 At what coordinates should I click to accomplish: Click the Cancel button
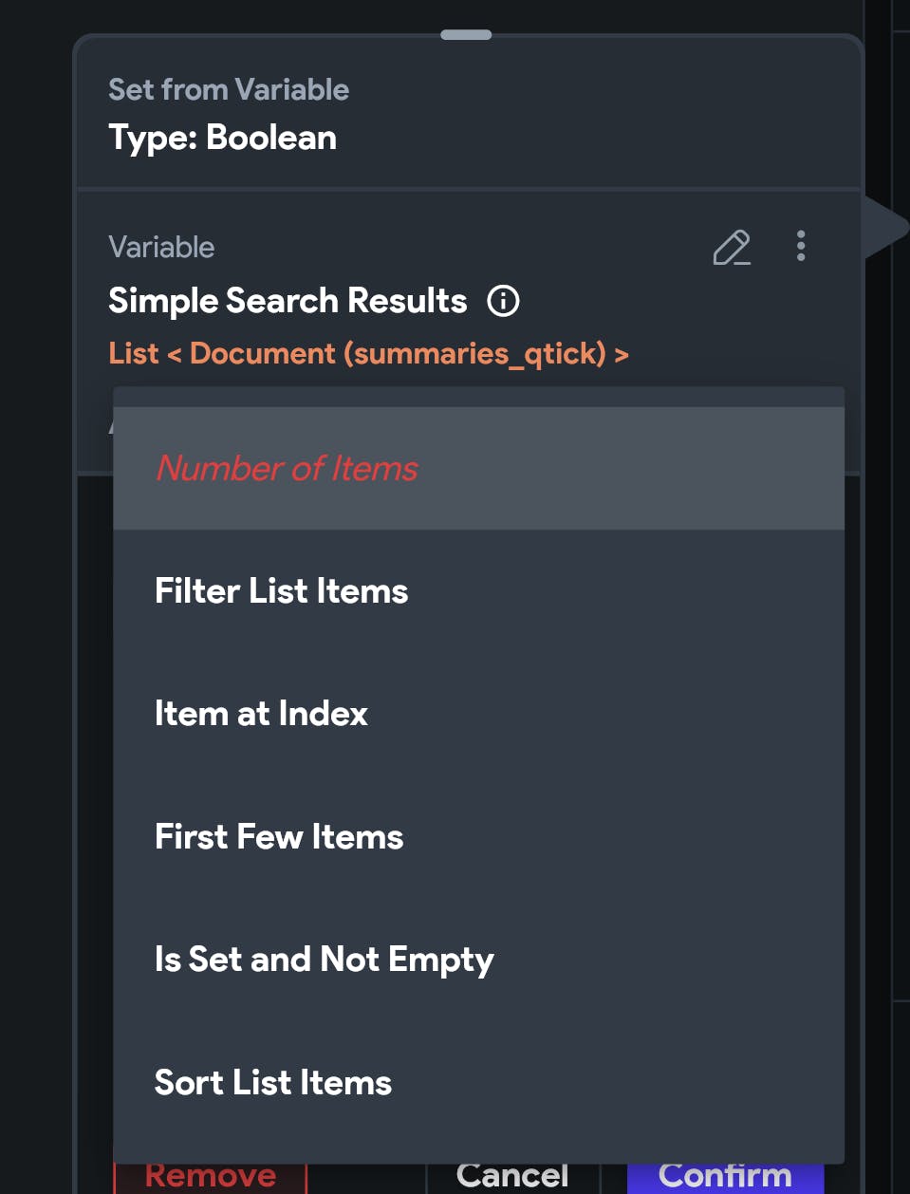coord(512,1176)
